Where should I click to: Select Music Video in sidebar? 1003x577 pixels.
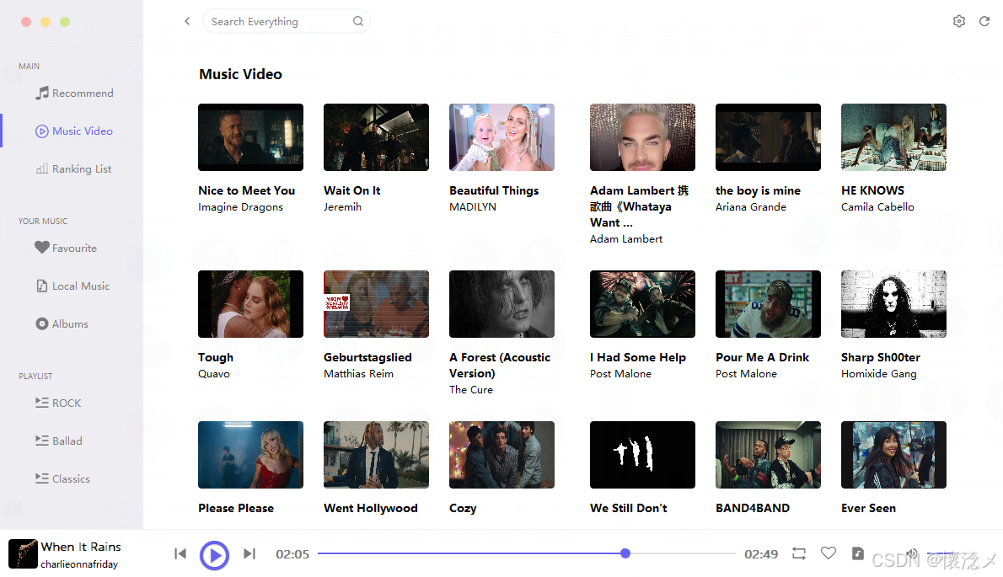tap(74, 131)
